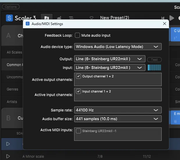The image size is (180, 160).
Task: Open the Output device dropdown
Action: coord(110,59)
